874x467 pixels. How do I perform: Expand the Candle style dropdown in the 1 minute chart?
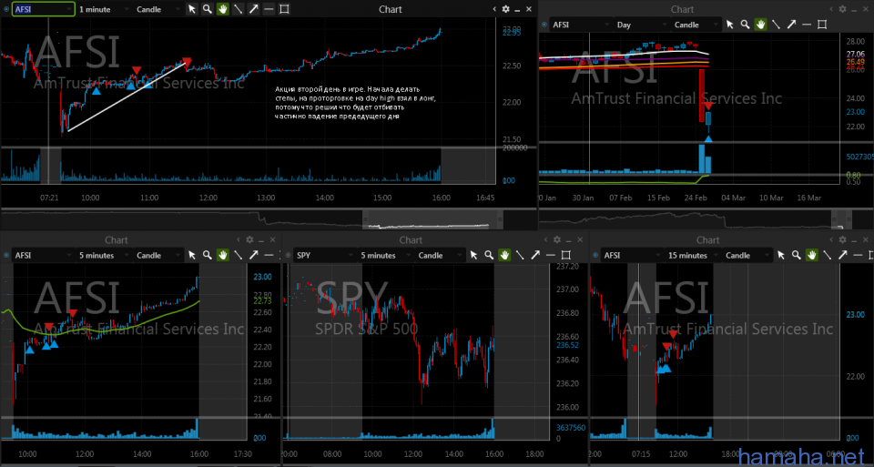click(158, 9)
